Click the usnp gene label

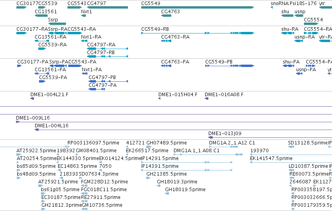(300, 12)
